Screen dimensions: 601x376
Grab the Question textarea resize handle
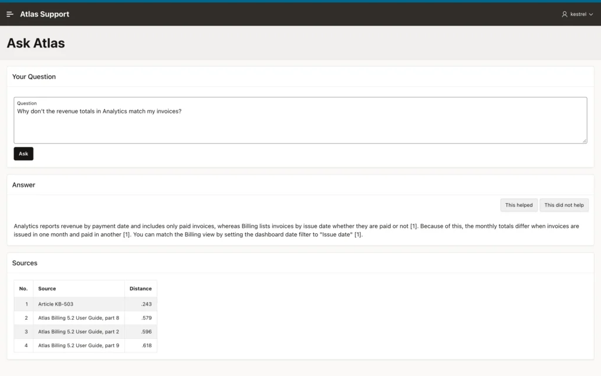click(584, 141)
